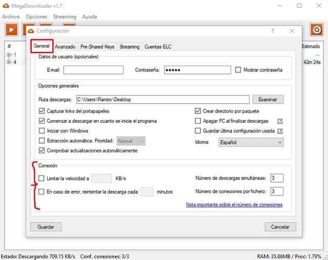The image size is (328, 260).
Task: Uncheck Capturar links del portapapeles
Action: 42,111
